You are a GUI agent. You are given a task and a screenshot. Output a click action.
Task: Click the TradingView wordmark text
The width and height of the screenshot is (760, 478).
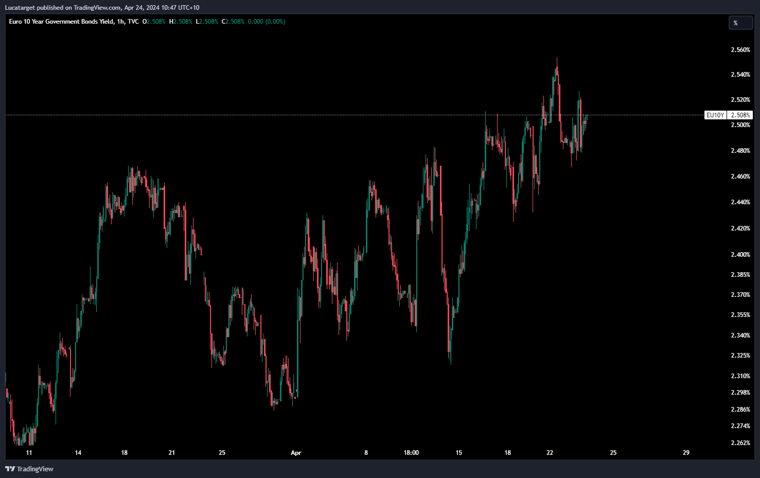click(x=35, y=469)
